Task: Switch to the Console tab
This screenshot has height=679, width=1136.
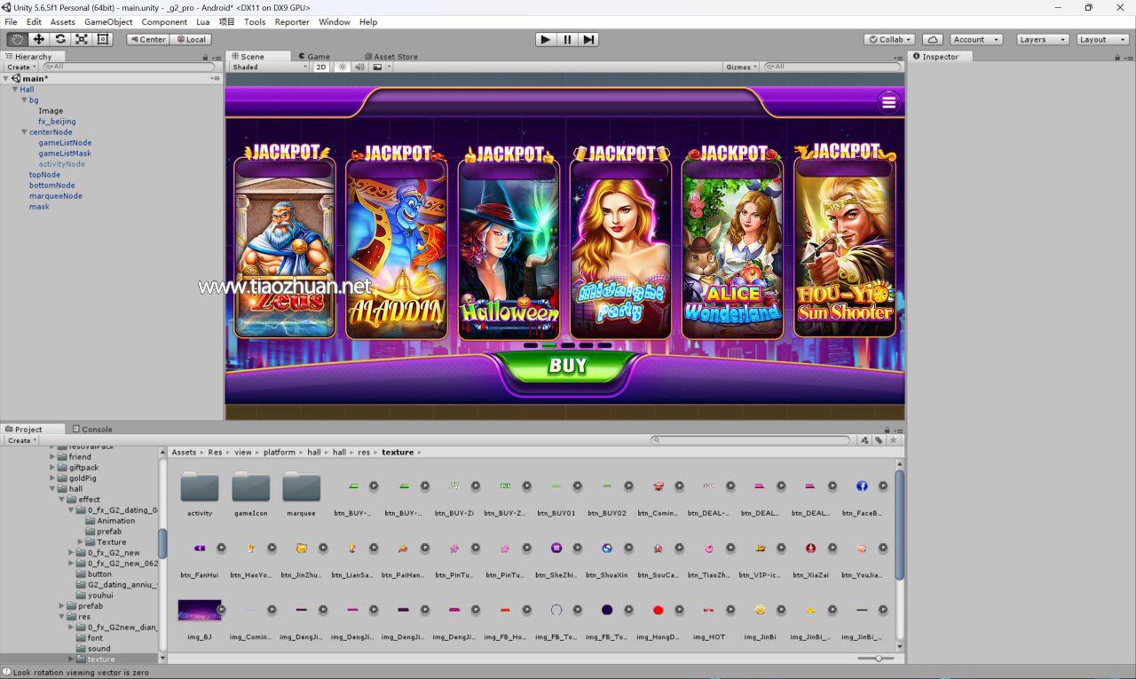Action: pyautogui.click(x=92, y=429)
